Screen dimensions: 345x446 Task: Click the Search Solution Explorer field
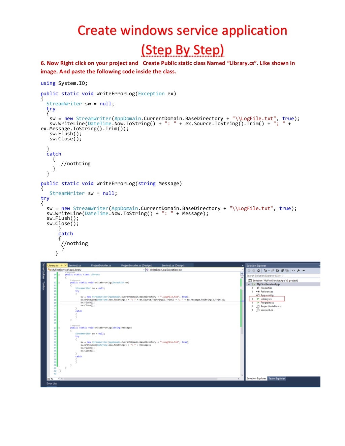click(283, 276)
